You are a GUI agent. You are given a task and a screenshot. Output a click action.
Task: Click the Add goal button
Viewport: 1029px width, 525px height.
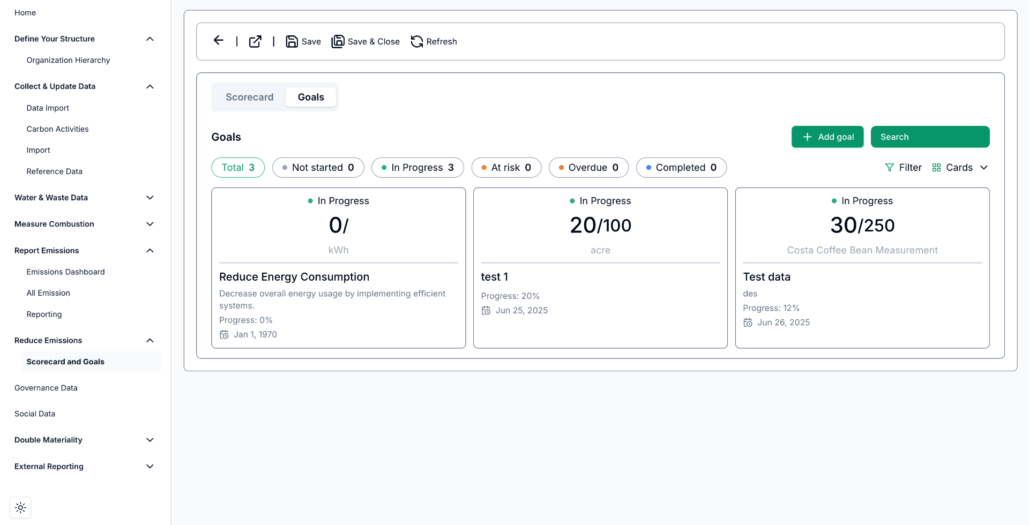point(827,137)
